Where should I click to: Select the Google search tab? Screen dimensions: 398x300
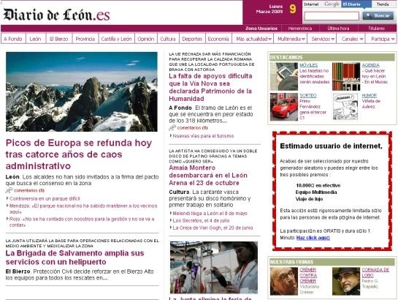click(x=332, y=4)
